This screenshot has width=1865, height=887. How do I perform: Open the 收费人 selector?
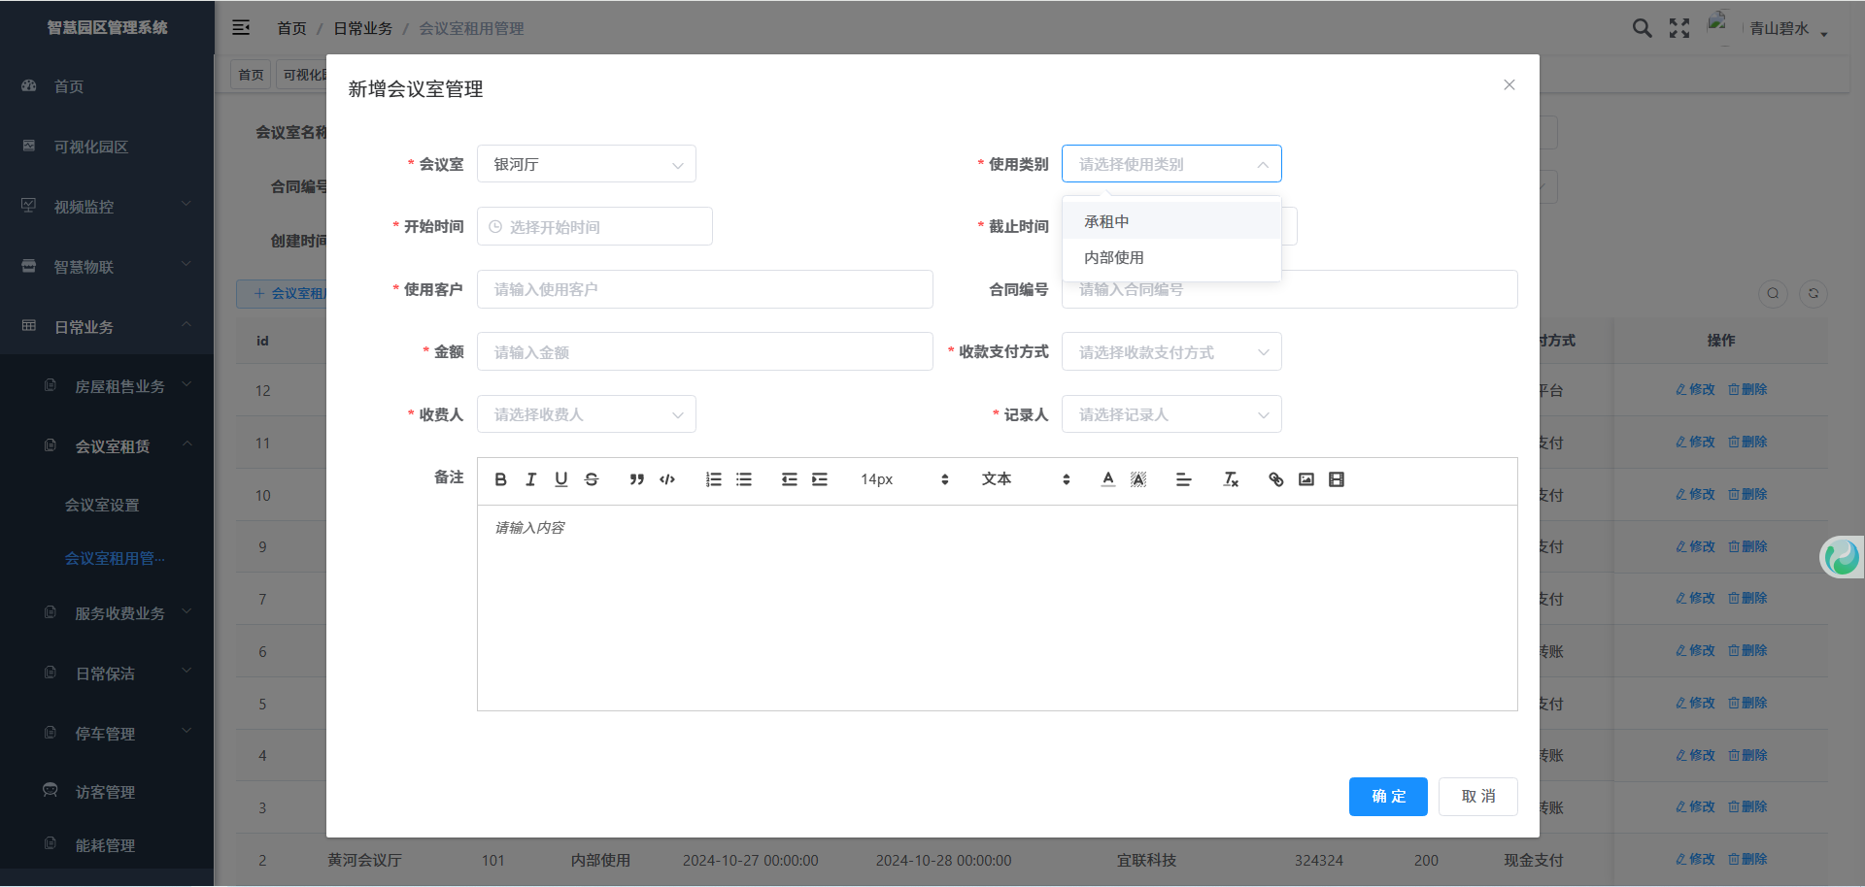point(586,414)
